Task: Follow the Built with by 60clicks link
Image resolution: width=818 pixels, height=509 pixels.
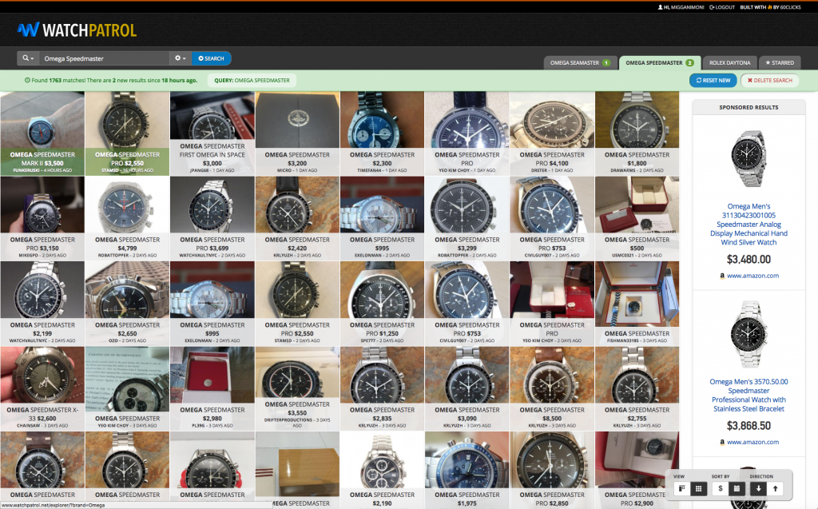Action: pos(771,7)
